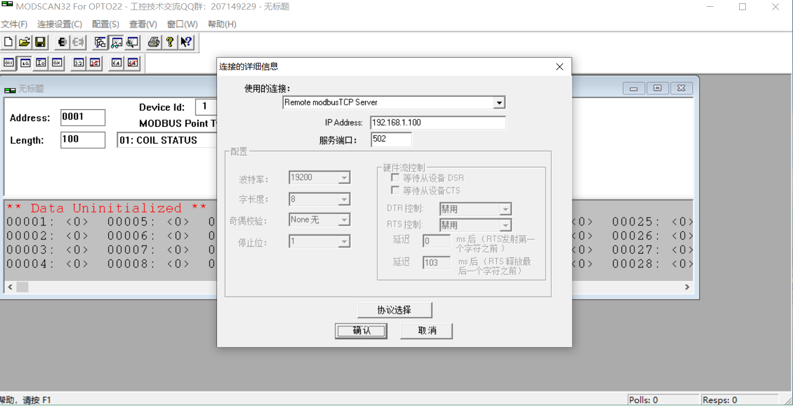Screen dimensions: 793x407
Task: Click the horizontal scrollbar thumb in data pane
Action: point(22,287)
